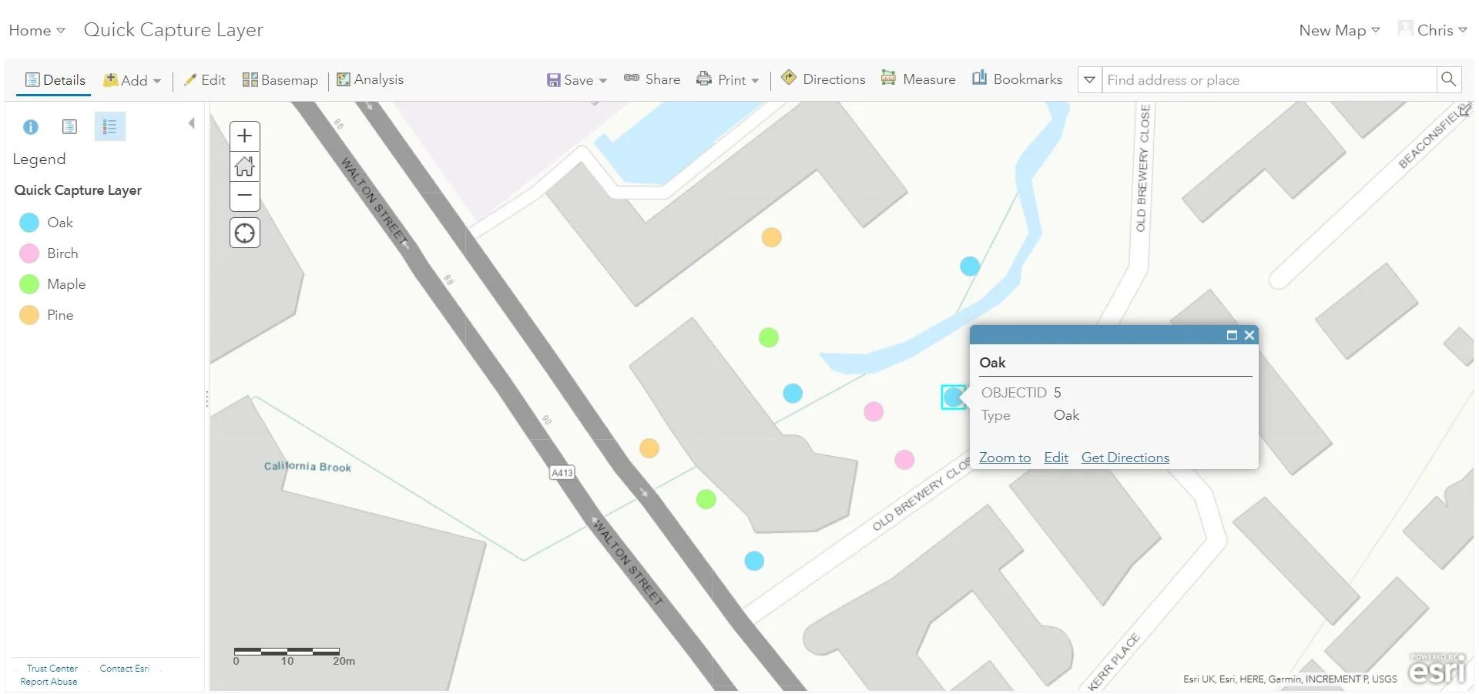The width and height of the screenshot is (1479, 694).
Task: Open the Measure tool
Action: click(918, 79)
